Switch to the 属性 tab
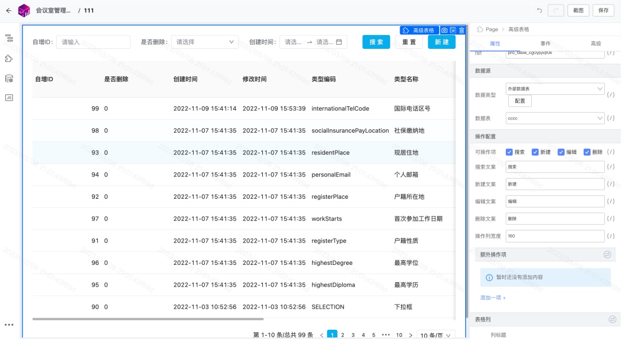Screen dimensions: 621x339 pyautogui.click(x=495, y=44)
